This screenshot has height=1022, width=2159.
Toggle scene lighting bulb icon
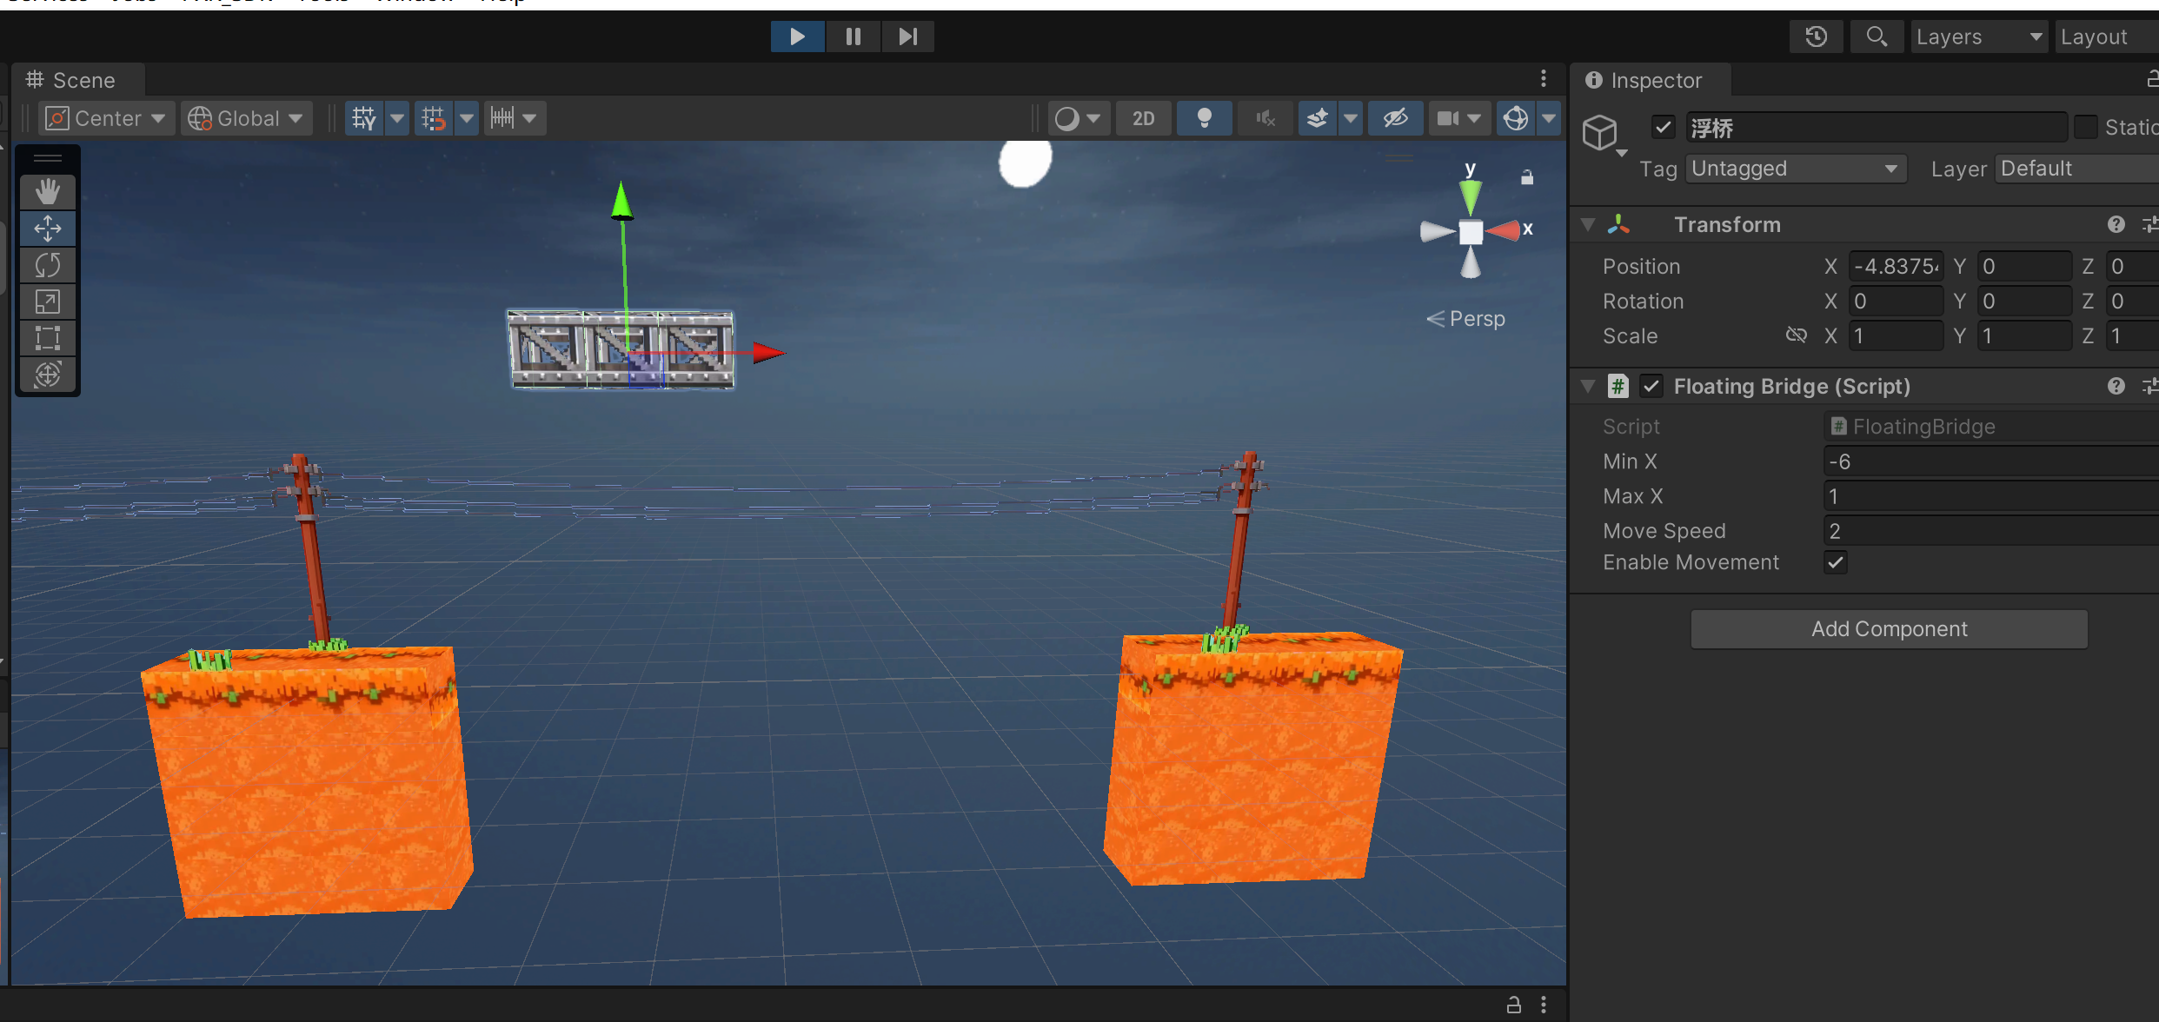(1204, 118)
